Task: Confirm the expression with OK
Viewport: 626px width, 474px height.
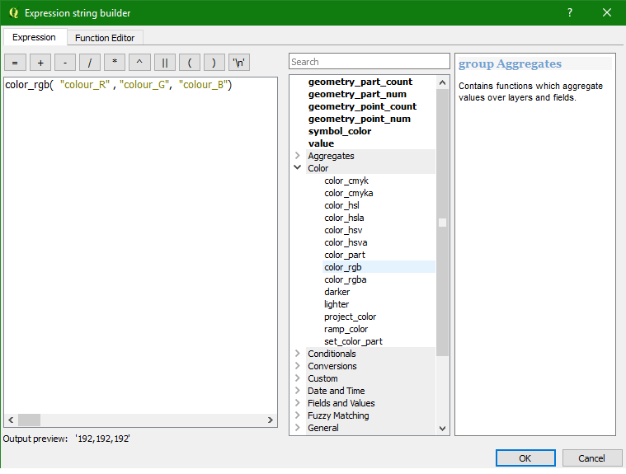Action: tap(525, 458)
